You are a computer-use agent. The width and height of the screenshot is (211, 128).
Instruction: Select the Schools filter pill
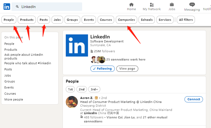(x=147, y=20)
